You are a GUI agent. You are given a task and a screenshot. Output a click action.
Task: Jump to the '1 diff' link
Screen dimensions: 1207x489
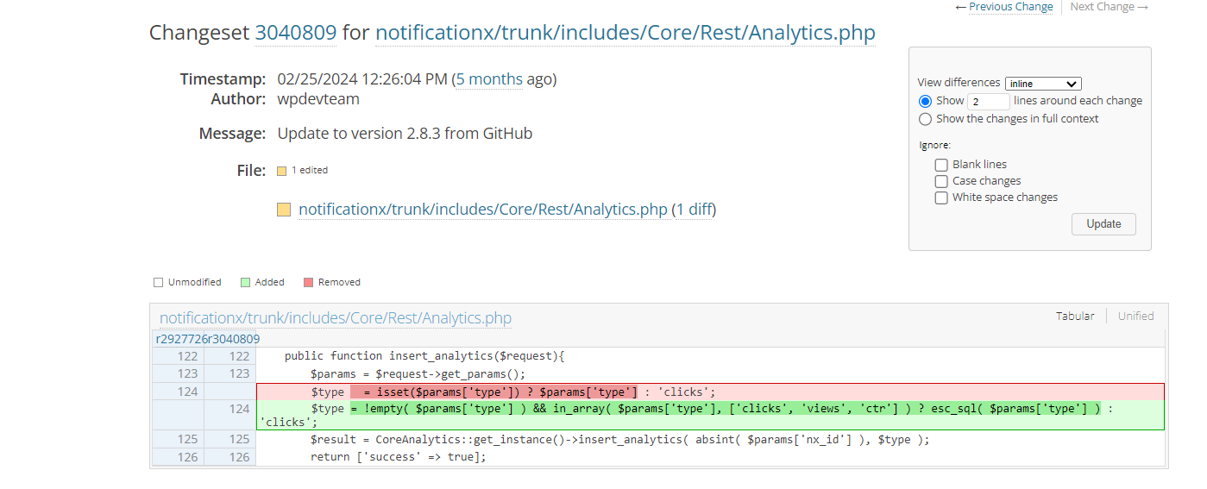click(x=694, y=210)
